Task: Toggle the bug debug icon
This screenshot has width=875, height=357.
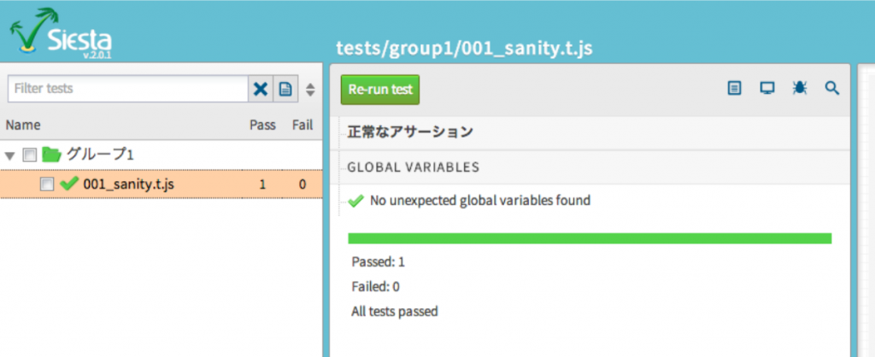Action: (800, 88)
